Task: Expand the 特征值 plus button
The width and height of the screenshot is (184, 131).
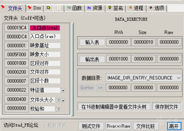Action: 63,91
